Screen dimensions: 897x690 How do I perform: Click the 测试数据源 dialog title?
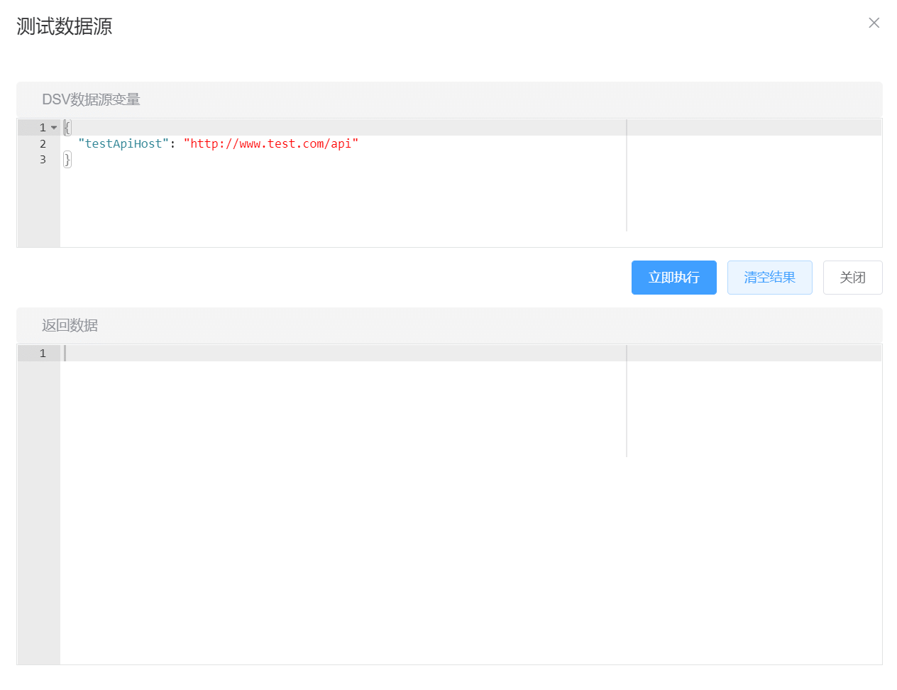64,26
